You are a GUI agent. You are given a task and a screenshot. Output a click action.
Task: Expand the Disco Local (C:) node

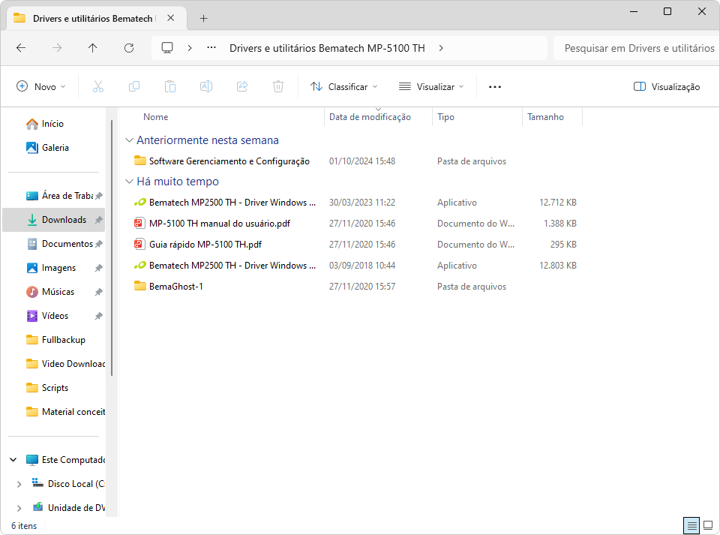point(19,484)
